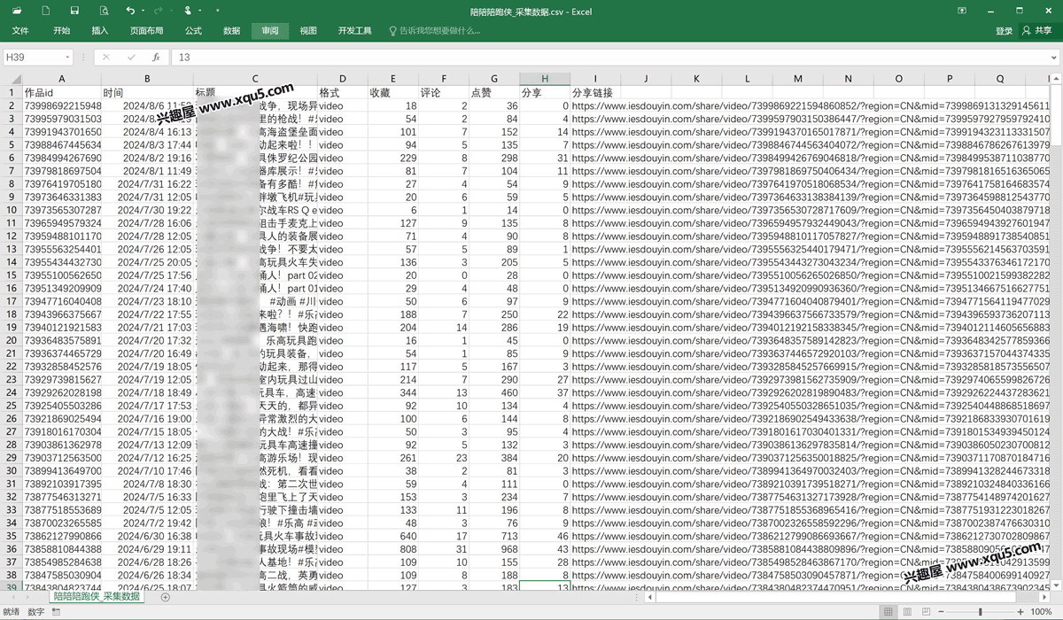Open the 文件 menu

(x=20, y=31)
